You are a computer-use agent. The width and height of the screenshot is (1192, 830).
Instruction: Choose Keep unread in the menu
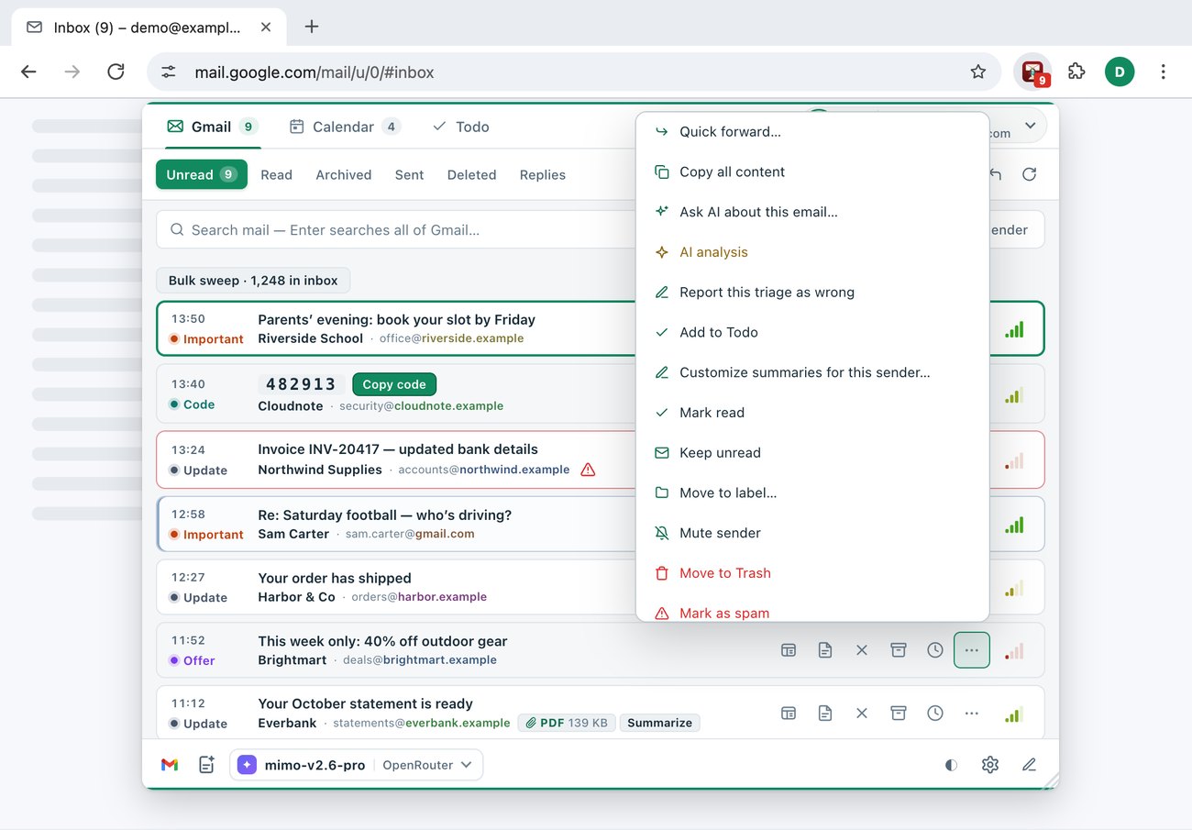pos(812,453)
